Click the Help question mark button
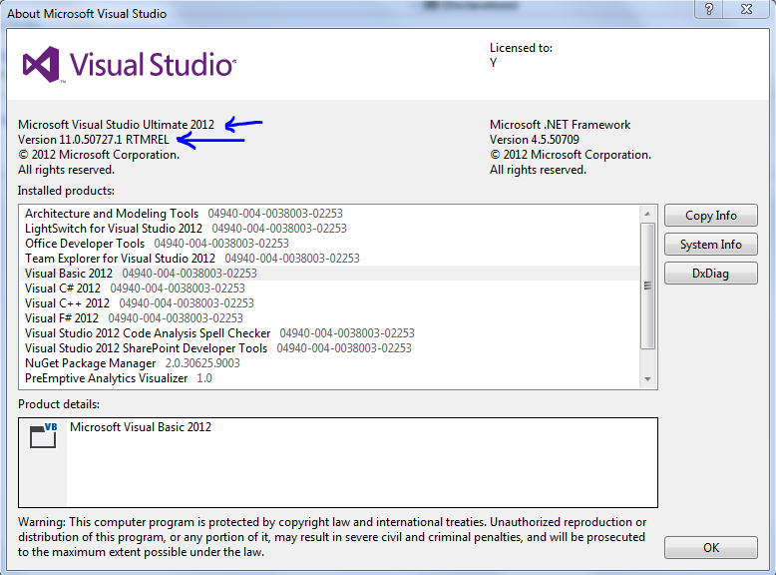 click(709, 9)
